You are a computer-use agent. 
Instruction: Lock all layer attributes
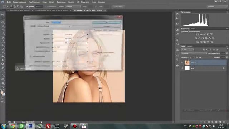pyautogui.click(x=200, y=57)
